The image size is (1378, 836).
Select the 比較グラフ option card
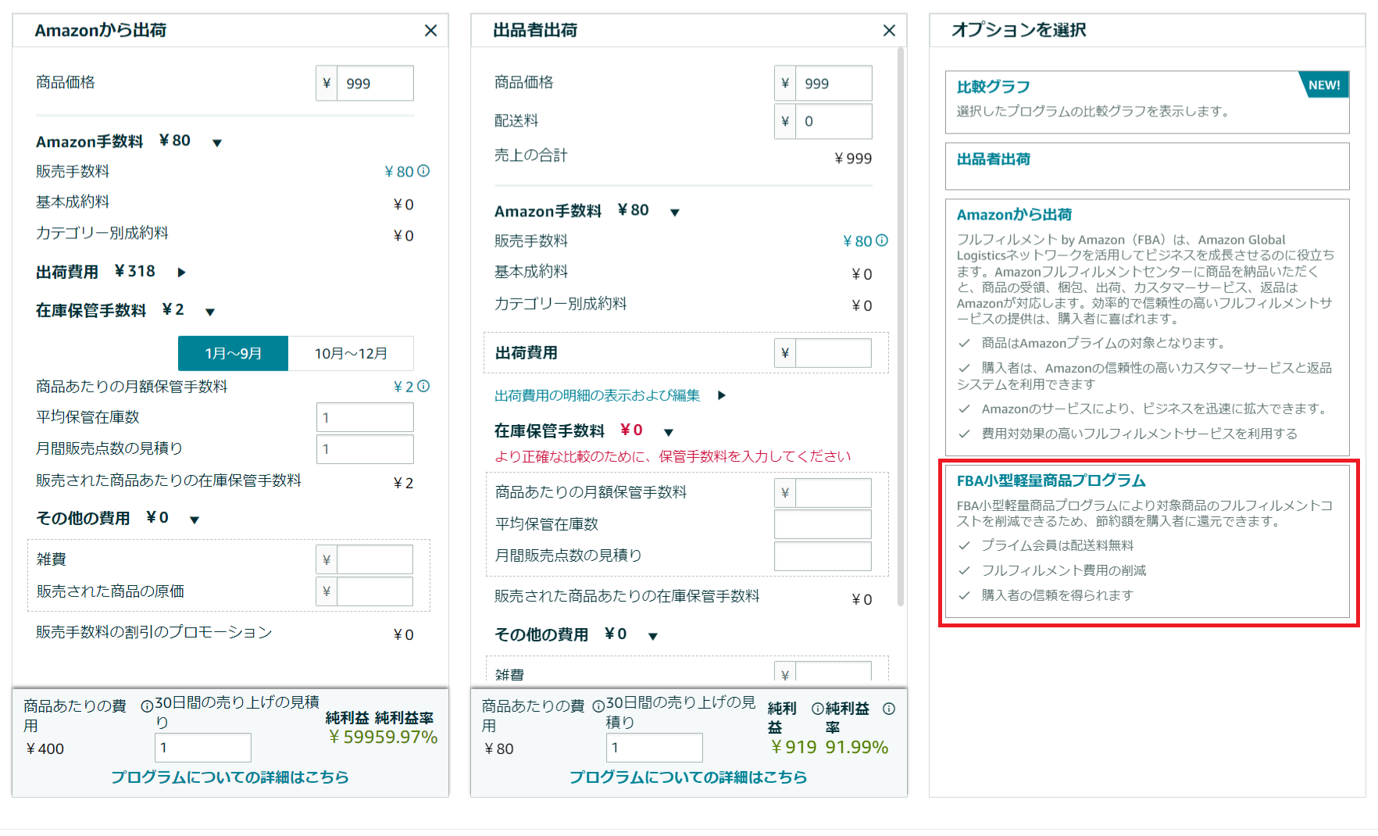(1147, 102)
